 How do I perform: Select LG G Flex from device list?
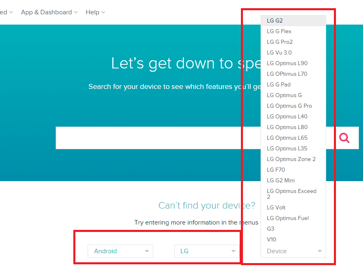(293, 31)
